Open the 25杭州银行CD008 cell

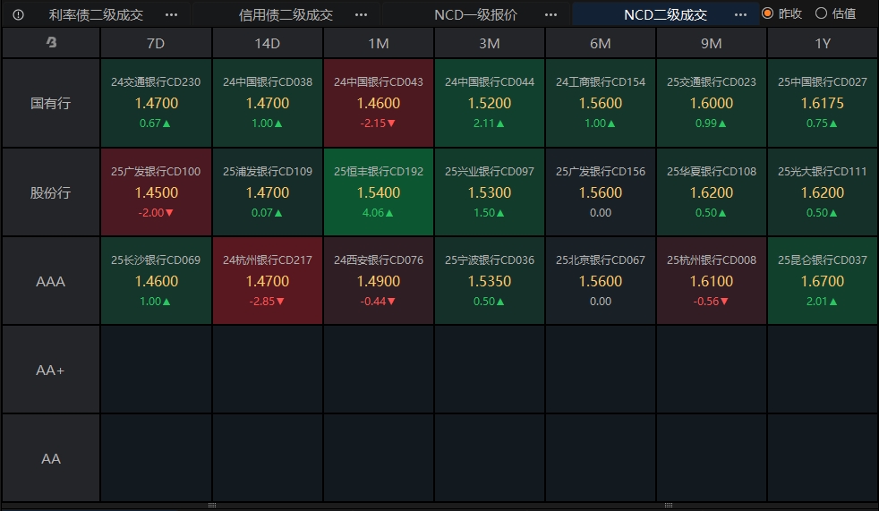pos(712,281)
